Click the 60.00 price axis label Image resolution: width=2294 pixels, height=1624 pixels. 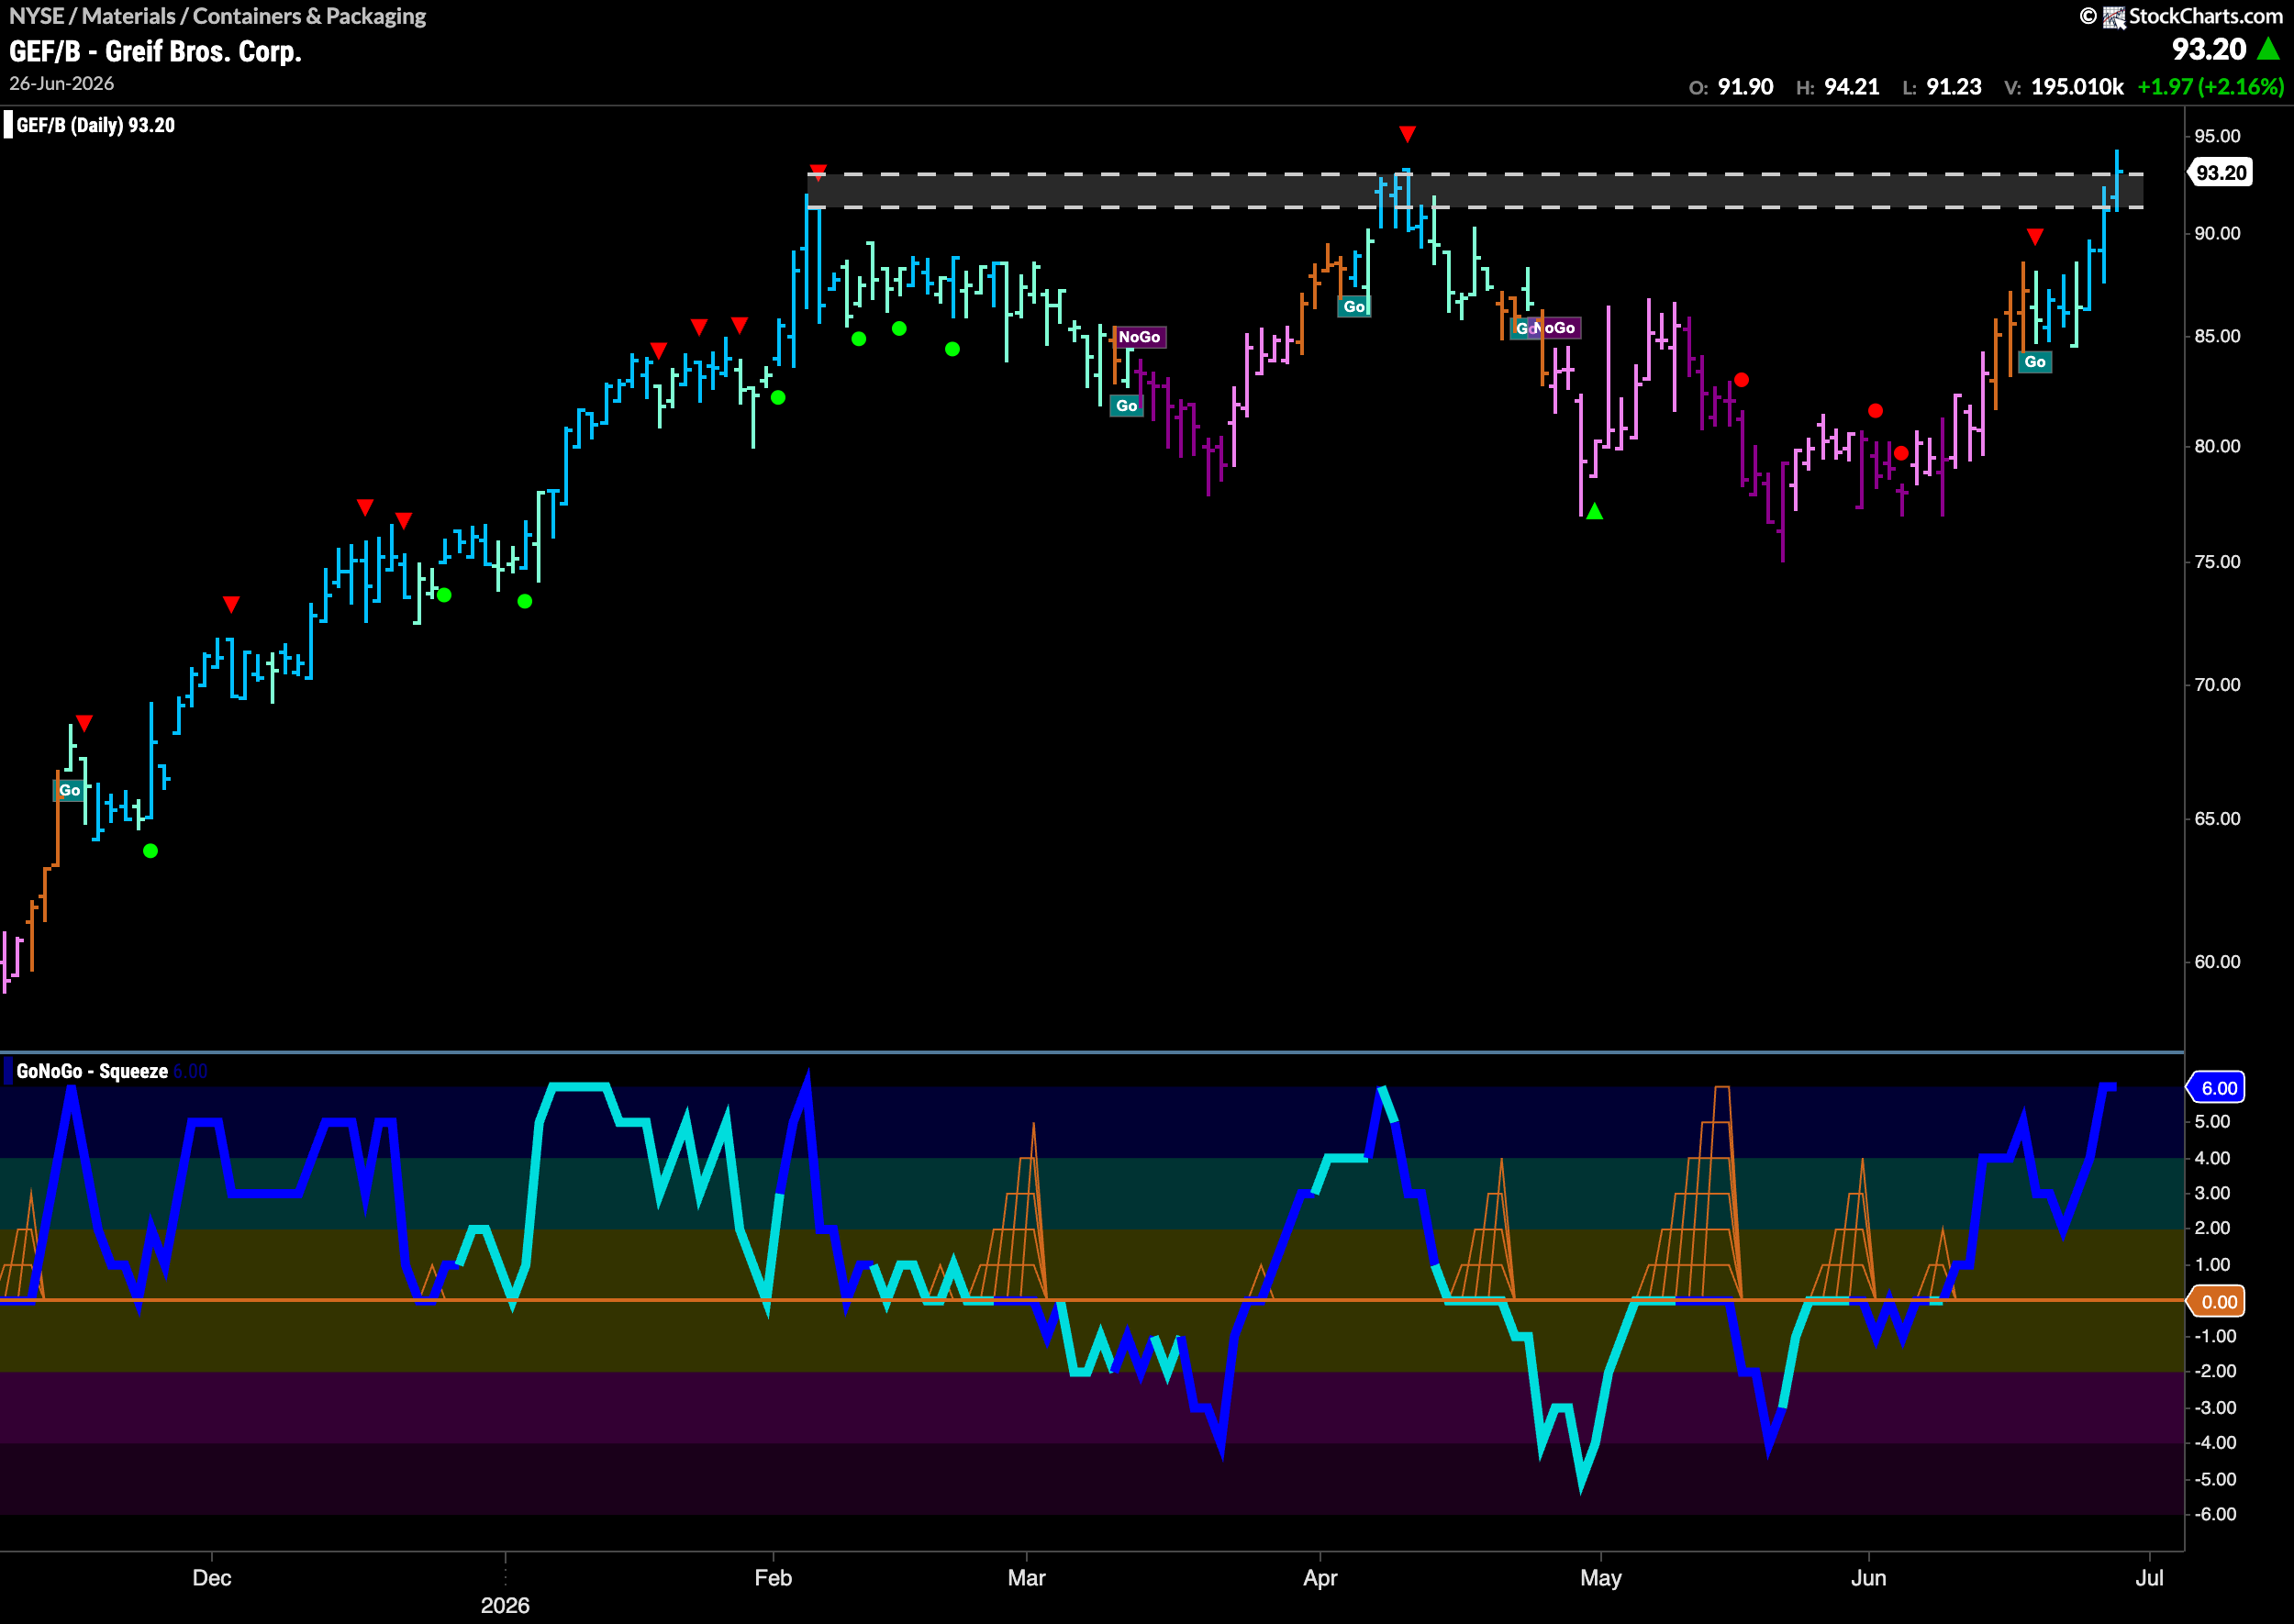click(2217, 962)
